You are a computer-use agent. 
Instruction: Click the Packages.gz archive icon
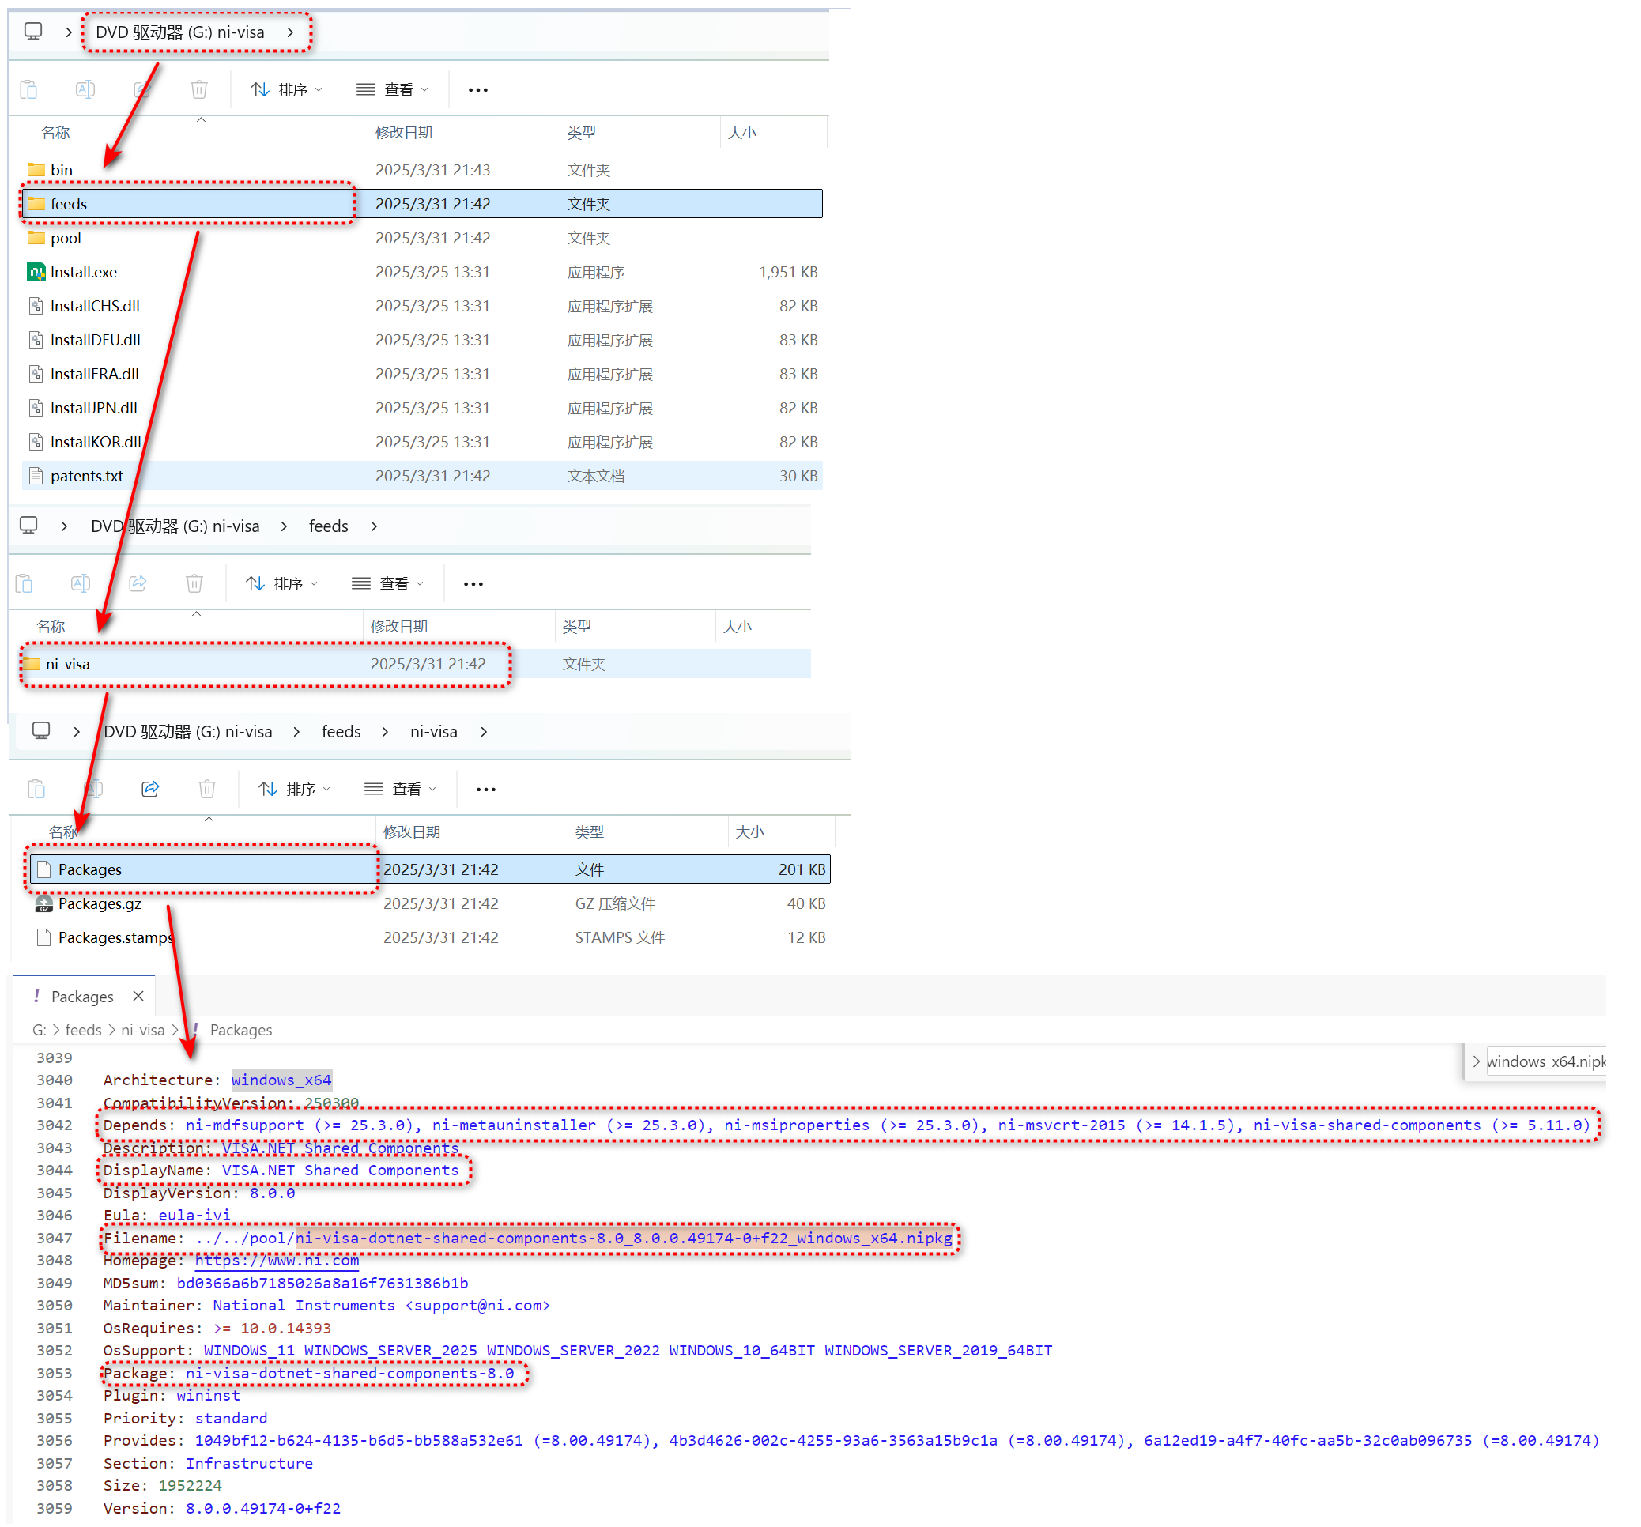tap(43, 904)
